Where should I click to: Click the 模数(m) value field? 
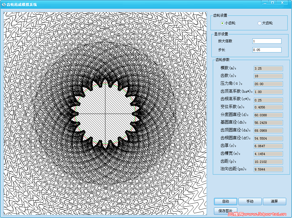coord(268,68)
